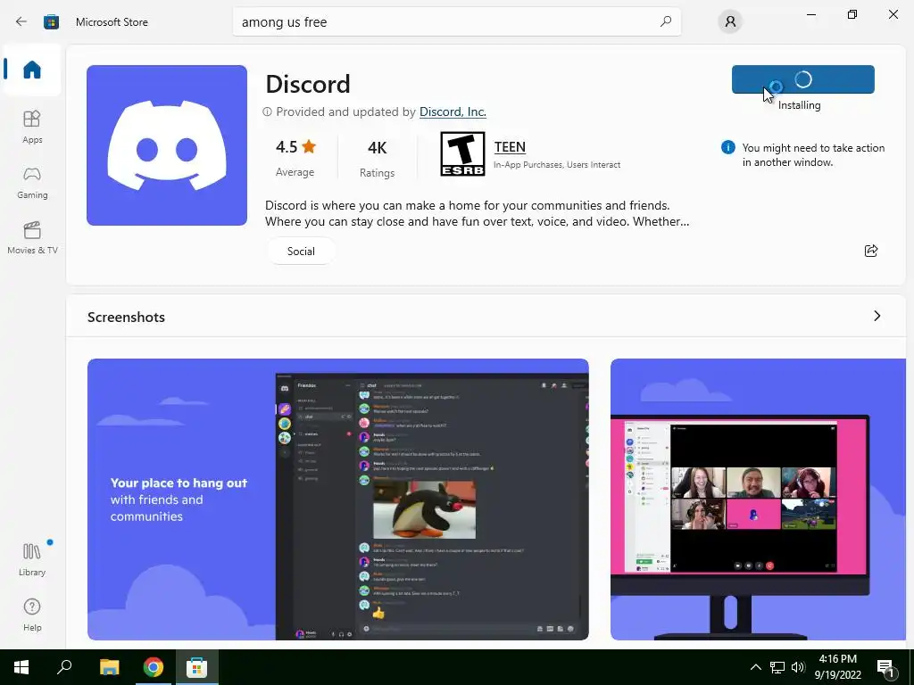Viewport: 914px width, 685px height.
Task: Click the info icon beside Provided by
Action: pyautogui.click(x=267, y=111)
